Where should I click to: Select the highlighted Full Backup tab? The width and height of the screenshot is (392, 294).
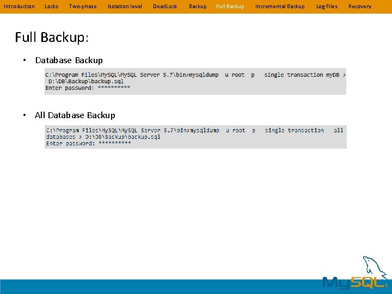tap(230, 7)
